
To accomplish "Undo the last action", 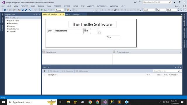I will [x=30, y=10].
